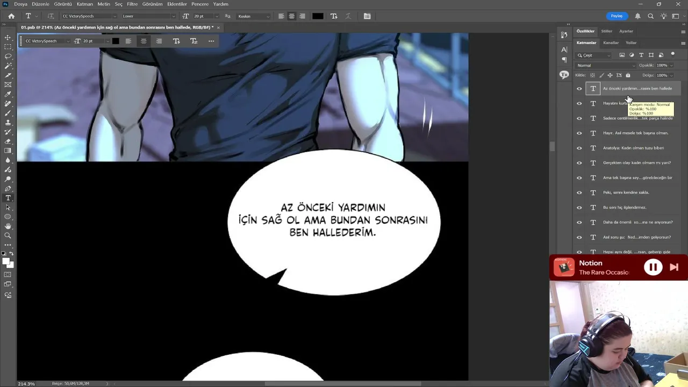
Task: Hide the 'Hayatını kurt' text layer
Action: (579, 103)
